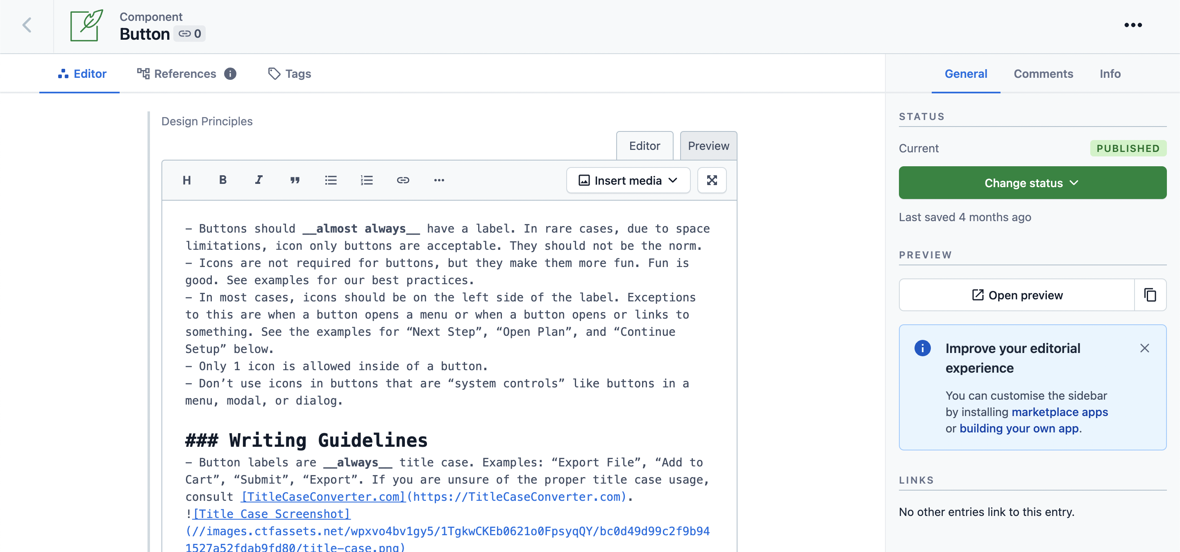
Task: Click the heading H toolbar icon
Action: (187, 180)
